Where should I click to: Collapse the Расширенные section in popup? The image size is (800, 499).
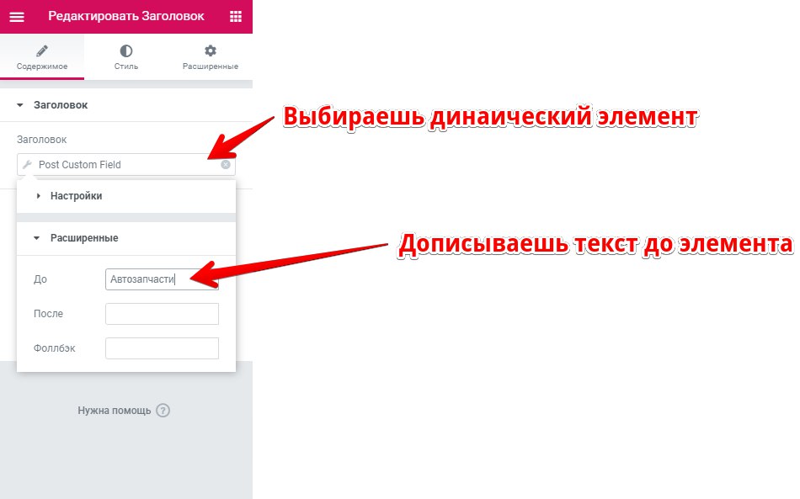coord(126,238)
